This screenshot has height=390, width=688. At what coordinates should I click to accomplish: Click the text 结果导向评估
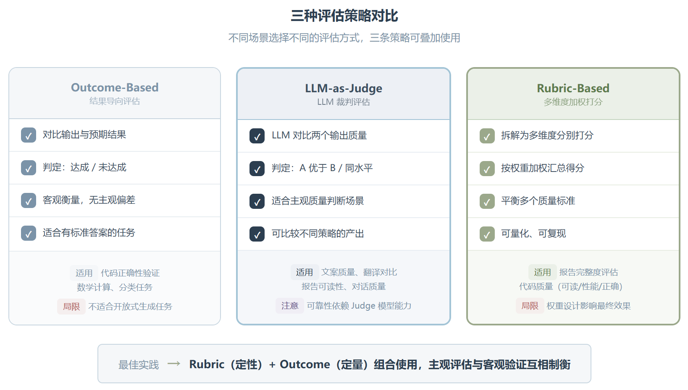click(x=115, y=101)
